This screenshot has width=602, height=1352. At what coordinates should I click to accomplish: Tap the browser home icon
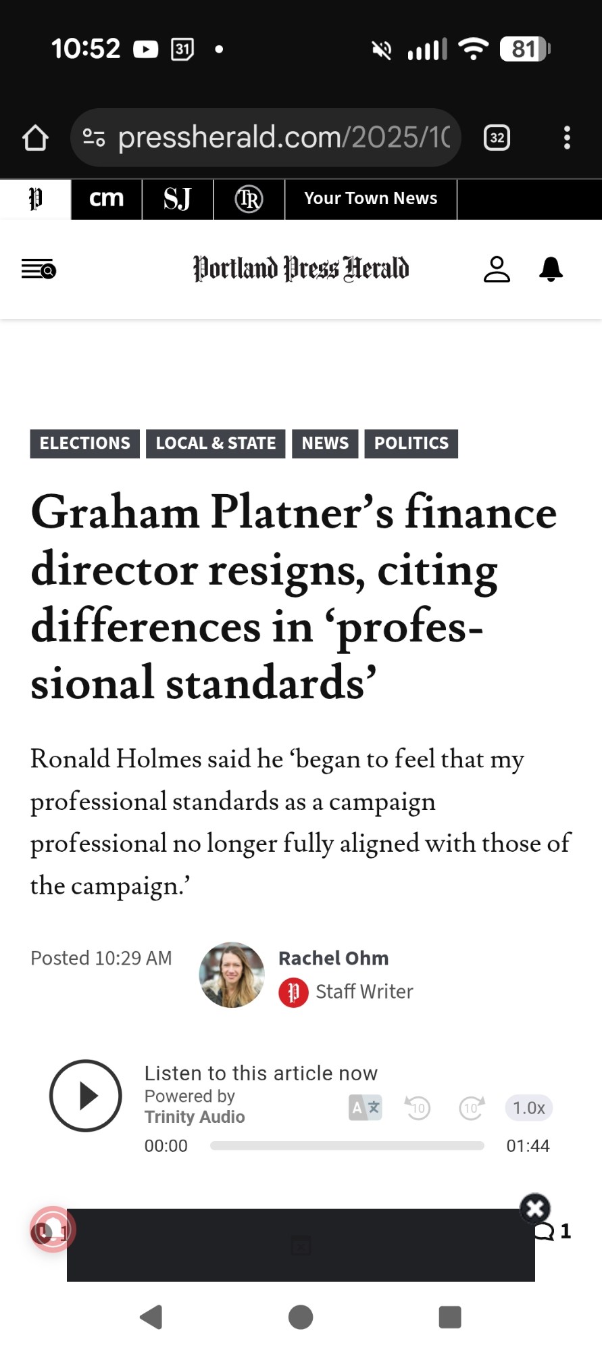click(x=35, y=138)
